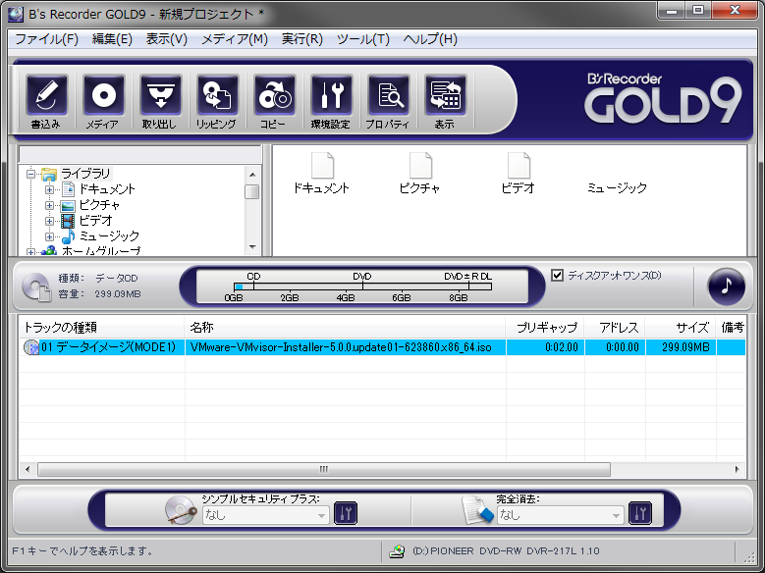Click the music note round button
The height and width of the screenshot is (573, 765).
click(x=726, y=286)
